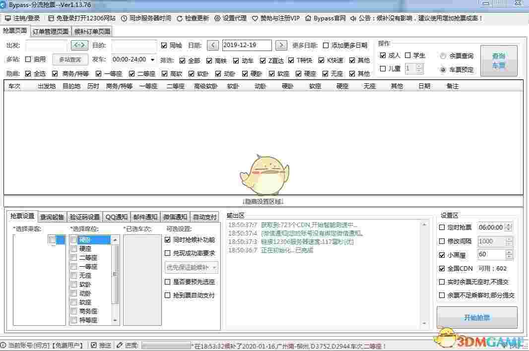Click the 公告 announcement speaker icon
Image resolution: width=529 pixels, height=351 pixels.
click(353, 18)
